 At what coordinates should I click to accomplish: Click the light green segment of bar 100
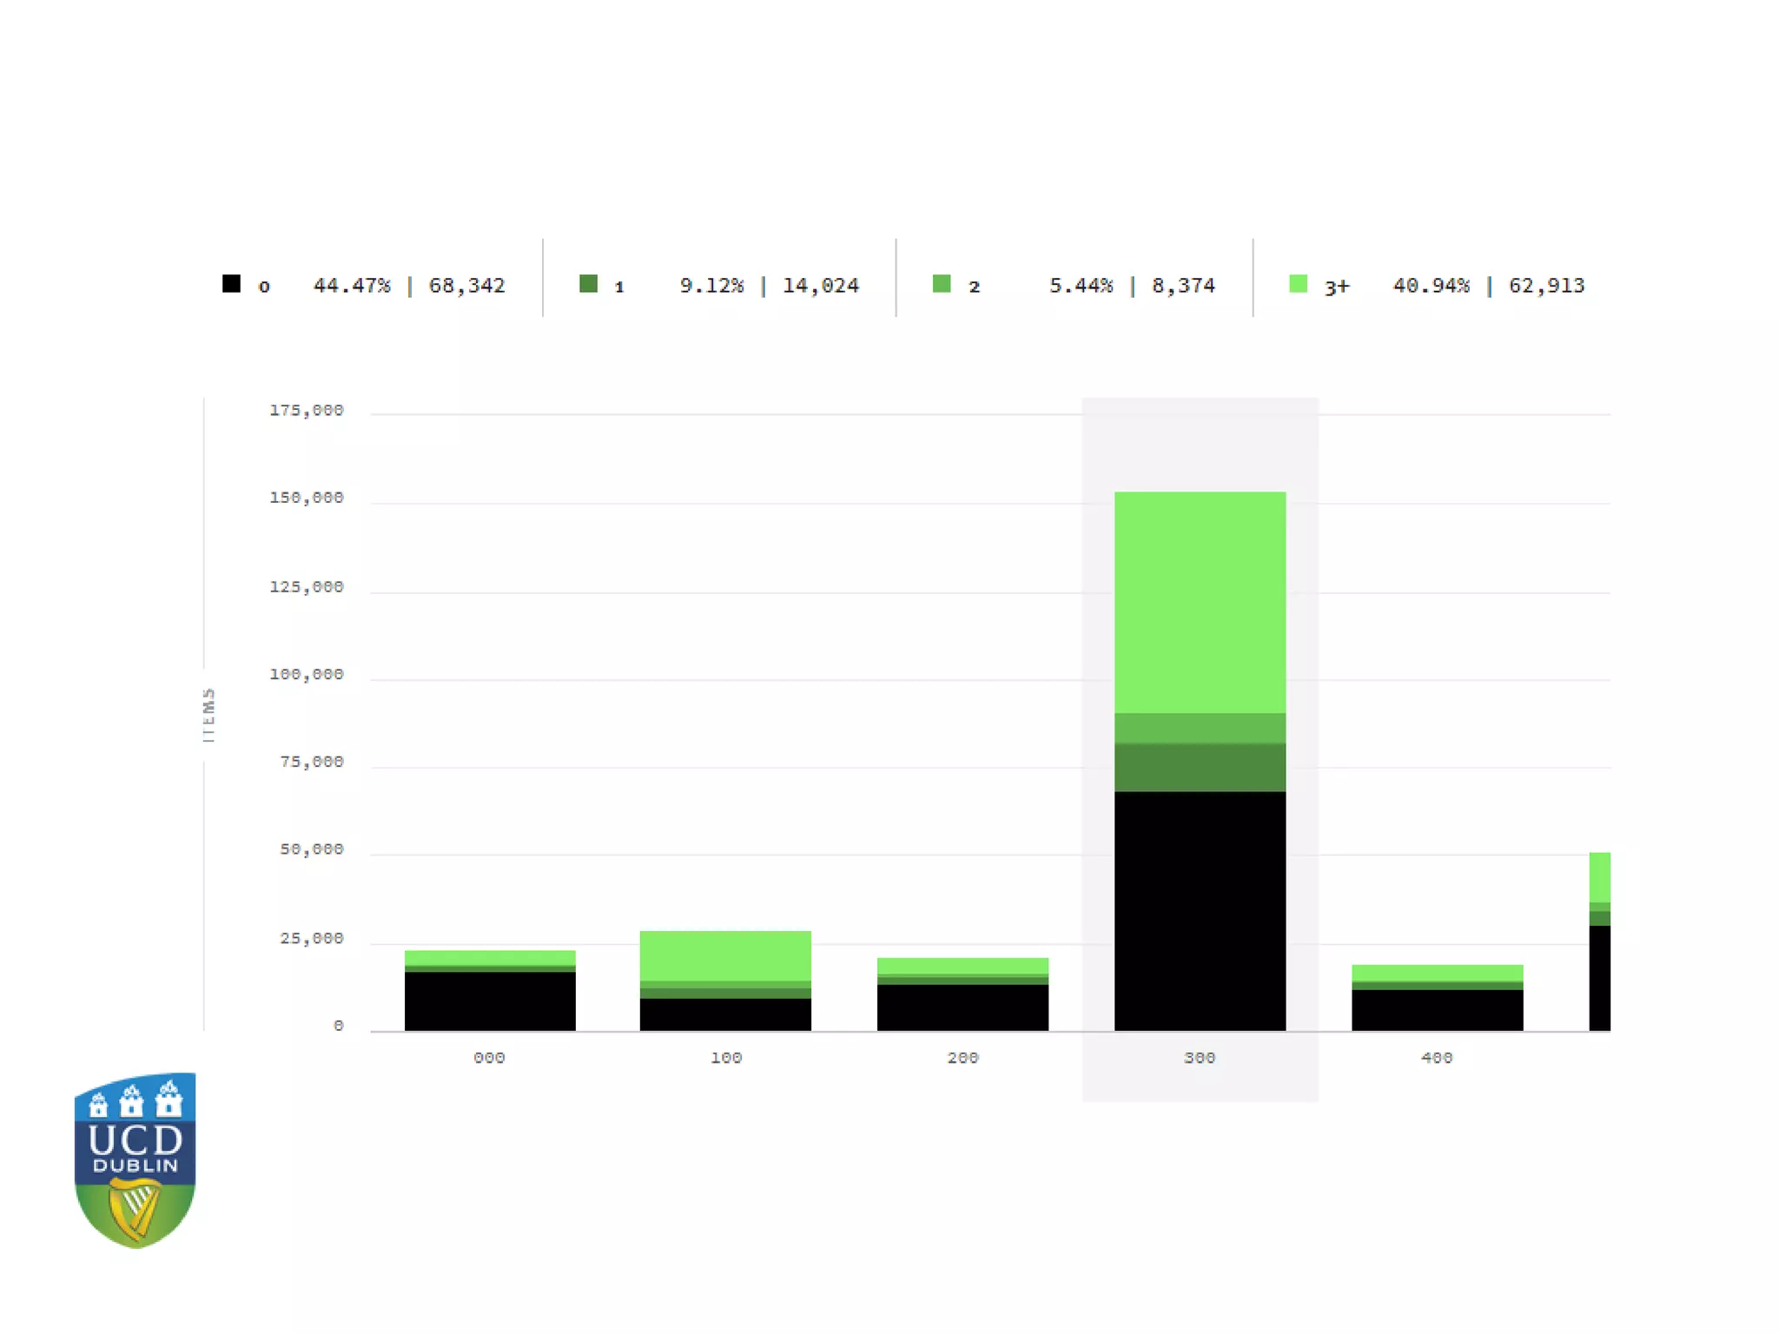pos(725,955)
